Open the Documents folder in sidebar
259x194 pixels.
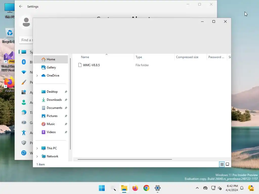(52, 108)
